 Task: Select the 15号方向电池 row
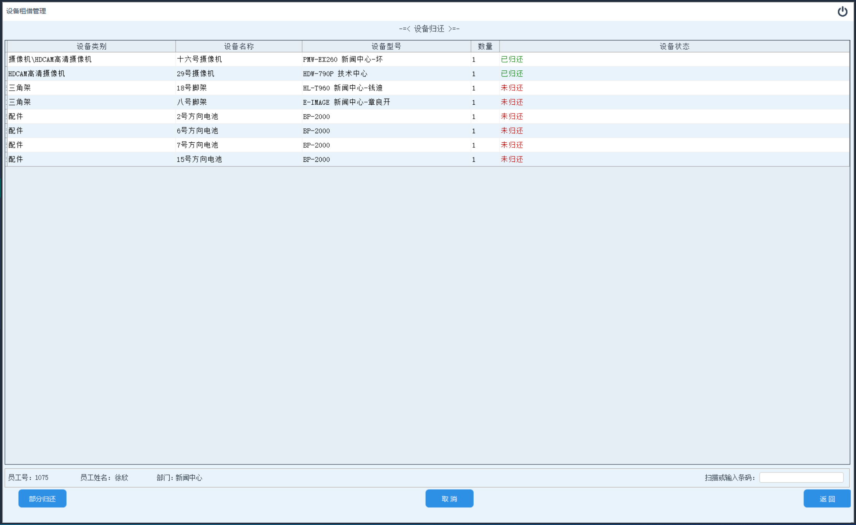(x=199, y=159)
